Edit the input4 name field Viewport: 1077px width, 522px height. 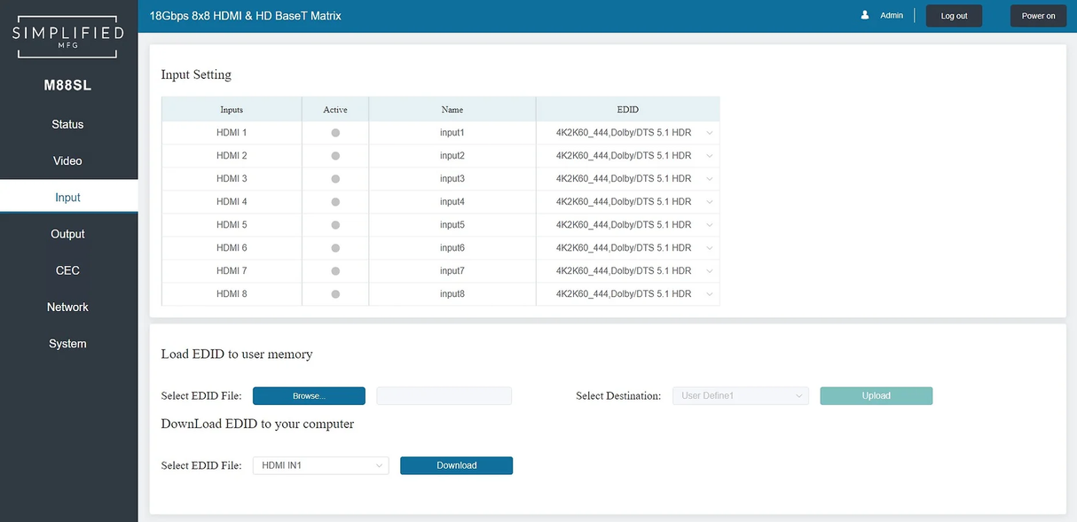tap(452, 202)
